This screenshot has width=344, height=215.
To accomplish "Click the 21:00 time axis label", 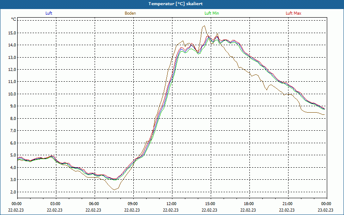I will [288, 204].
